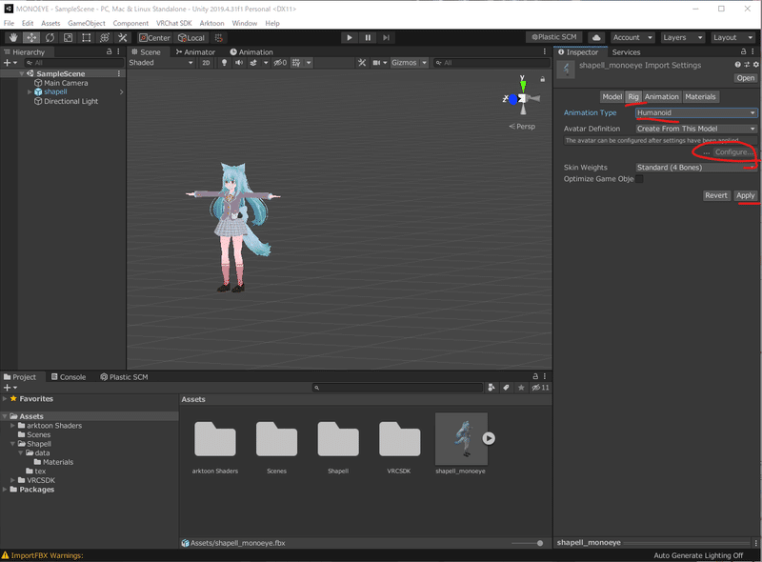Open Scene view panel options menu
762x562 pixels.
click(544, 51)
